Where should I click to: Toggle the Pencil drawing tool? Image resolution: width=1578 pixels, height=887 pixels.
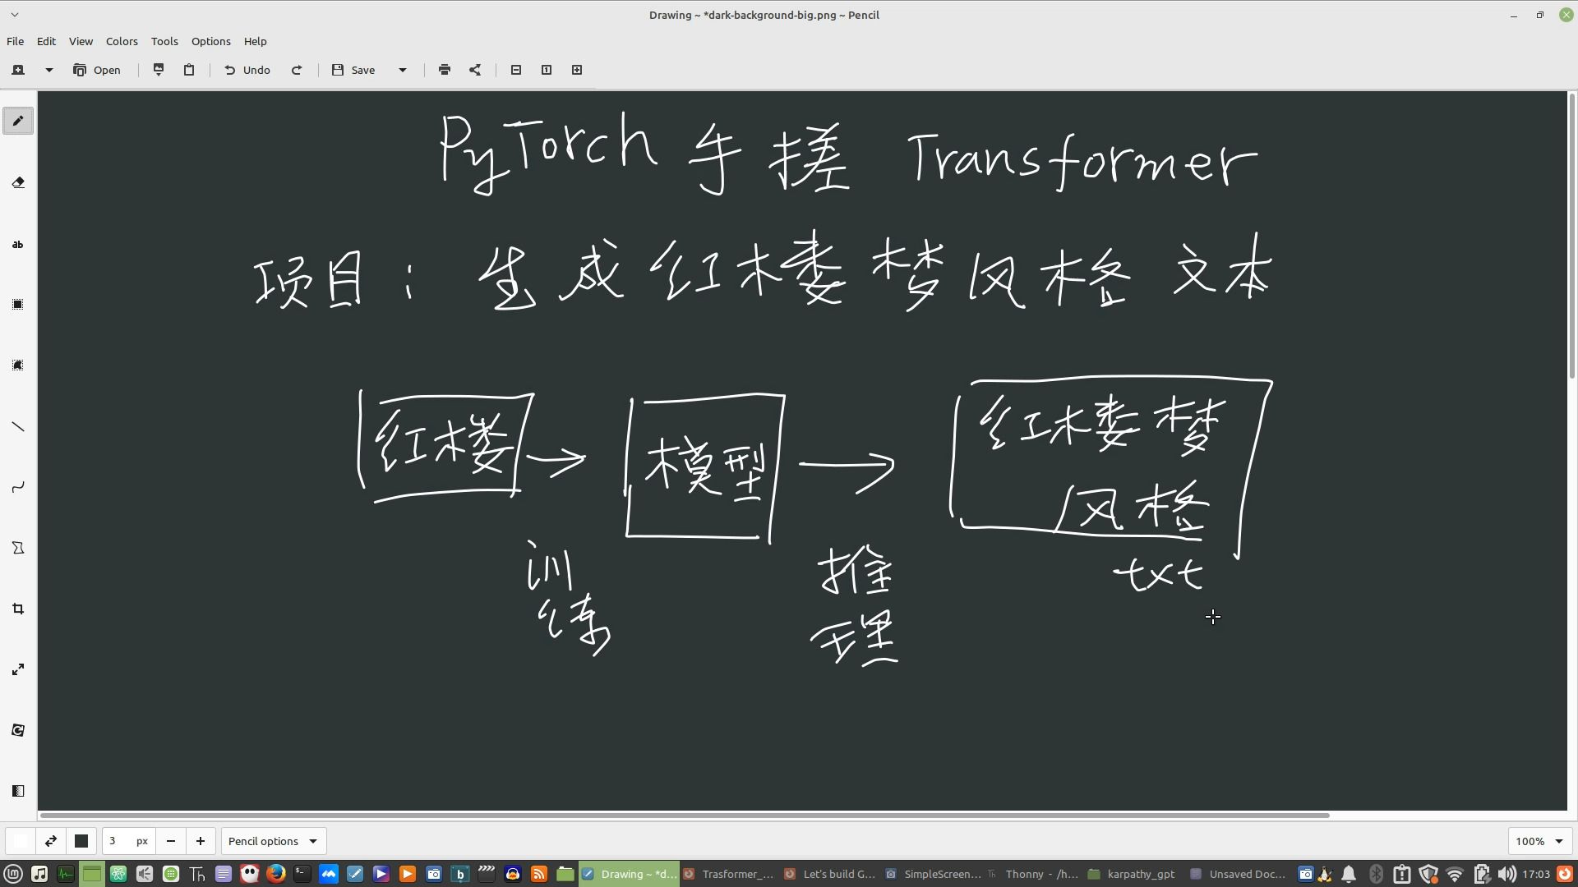click(18, 122)
